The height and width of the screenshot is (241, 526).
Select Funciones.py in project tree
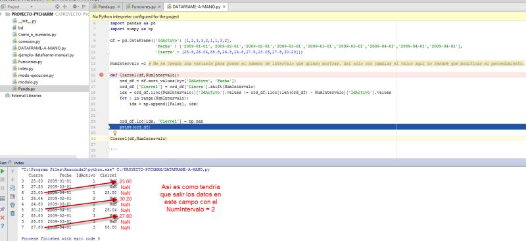[27, 62]
